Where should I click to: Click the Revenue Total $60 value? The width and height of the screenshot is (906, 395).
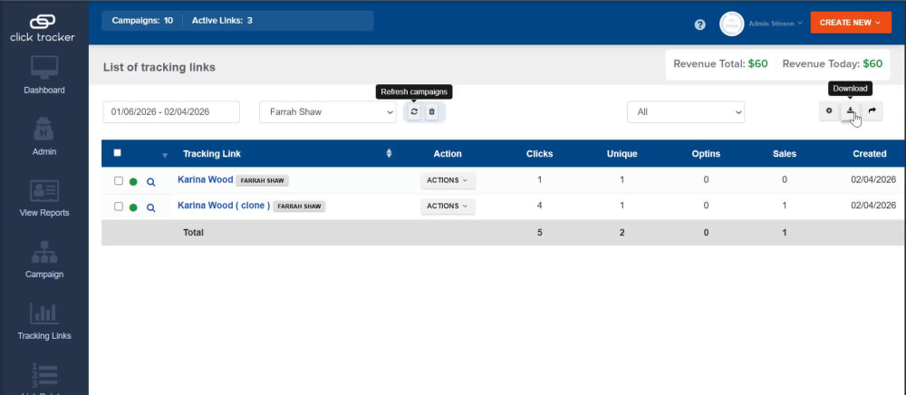tap(758, 64)
